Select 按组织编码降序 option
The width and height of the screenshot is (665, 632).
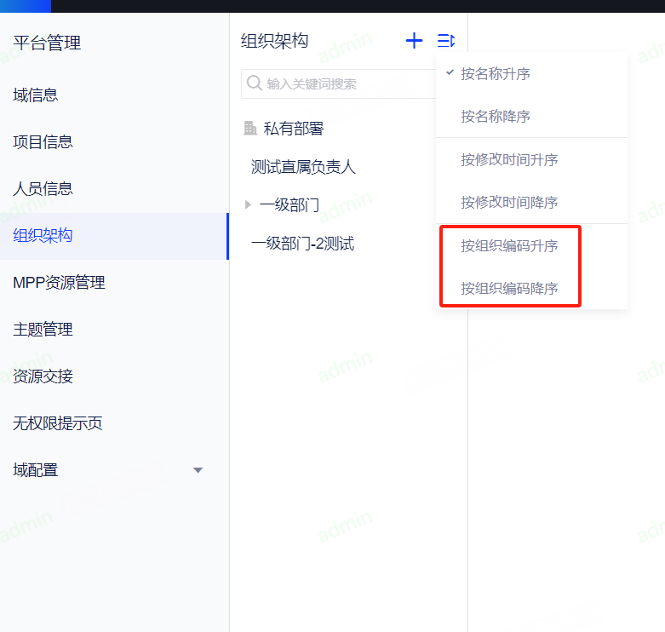click(509, 289)
